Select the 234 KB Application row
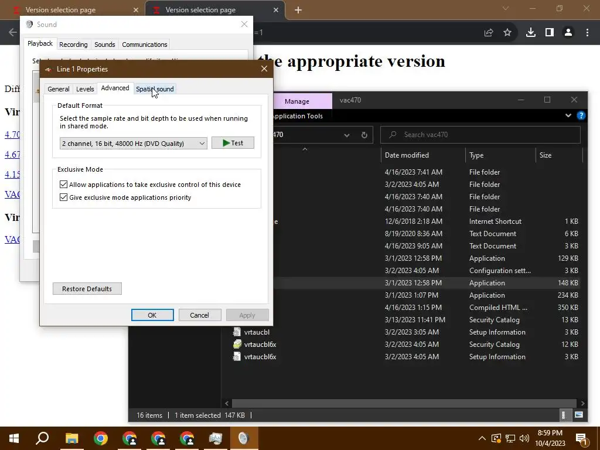This screenshot has width=600, height=450. (428, 295)
